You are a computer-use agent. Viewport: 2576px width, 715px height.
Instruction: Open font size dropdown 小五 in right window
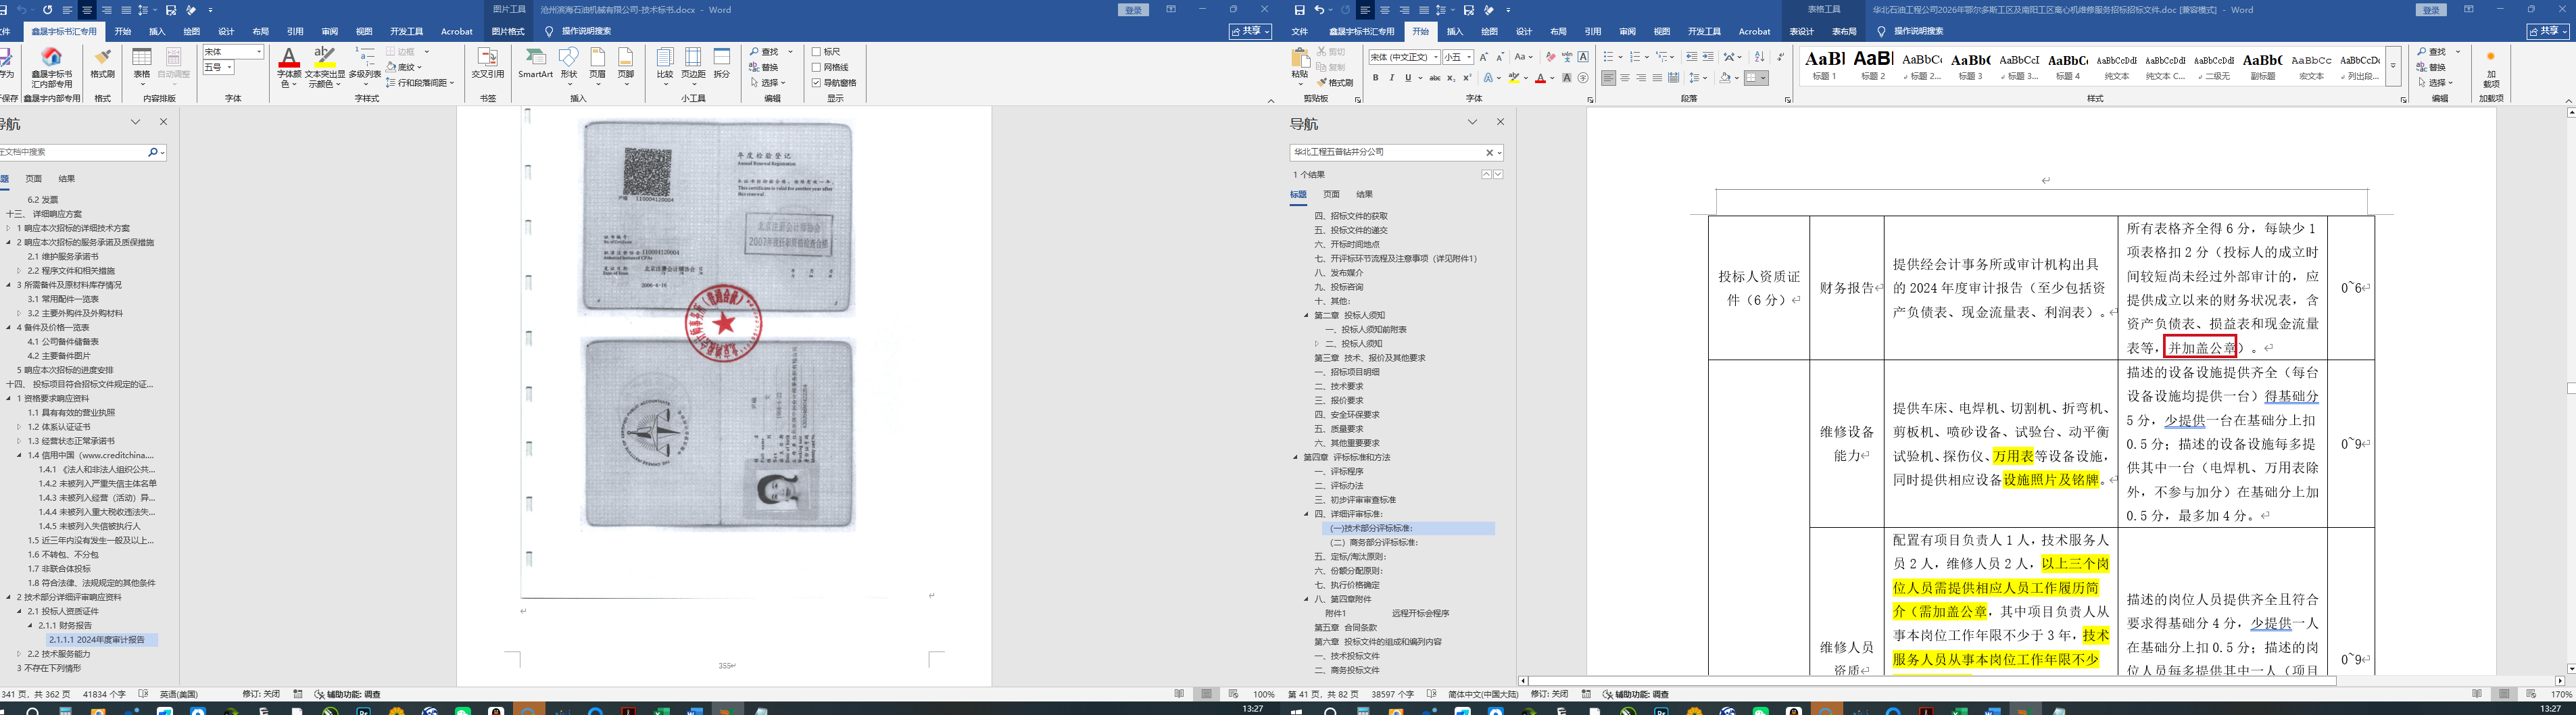(x=1469, y=57)
